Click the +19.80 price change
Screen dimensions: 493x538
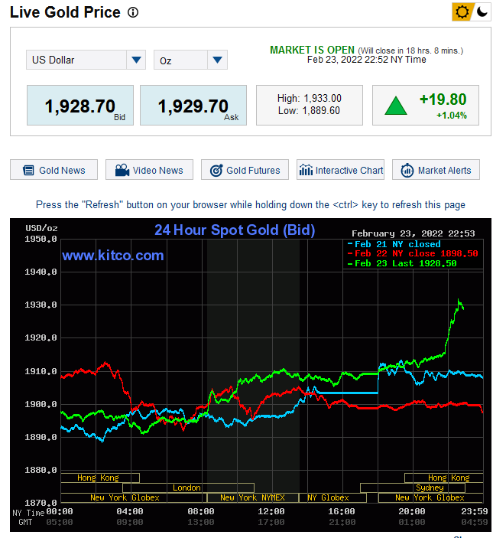click(443, 99)
